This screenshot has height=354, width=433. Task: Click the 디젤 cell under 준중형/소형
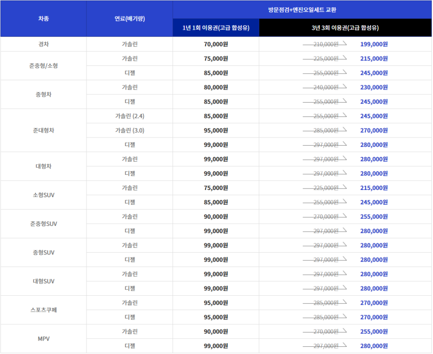click(x=130, y=73)
